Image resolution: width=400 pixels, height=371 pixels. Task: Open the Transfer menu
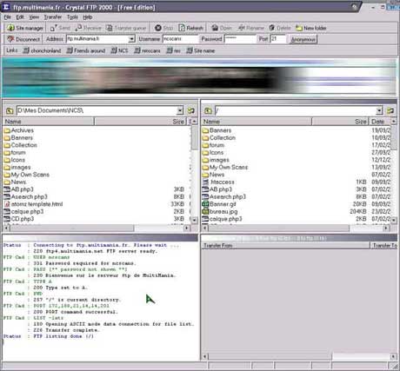(x=53, y=17)
